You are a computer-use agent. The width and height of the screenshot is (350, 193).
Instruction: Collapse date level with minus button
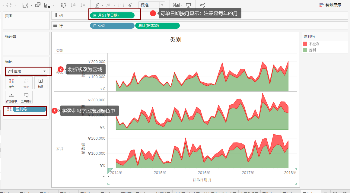tap(103, 176)
